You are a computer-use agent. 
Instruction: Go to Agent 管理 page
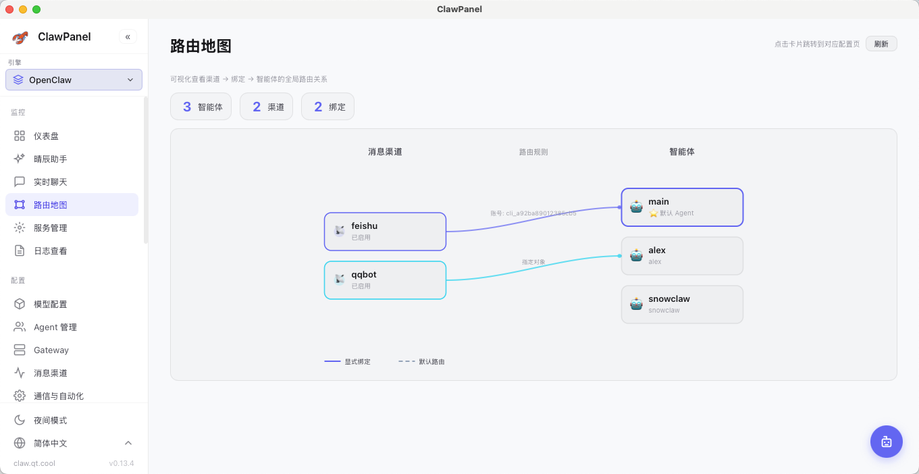click(x=55, y=327)
